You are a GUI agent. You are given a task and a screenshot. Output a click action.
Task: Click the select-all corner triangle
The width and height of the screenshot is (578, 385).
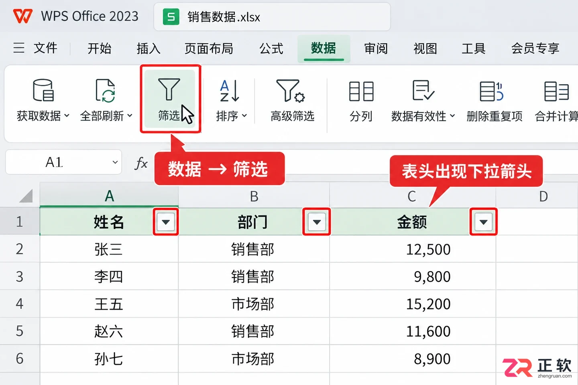[26, 196]
